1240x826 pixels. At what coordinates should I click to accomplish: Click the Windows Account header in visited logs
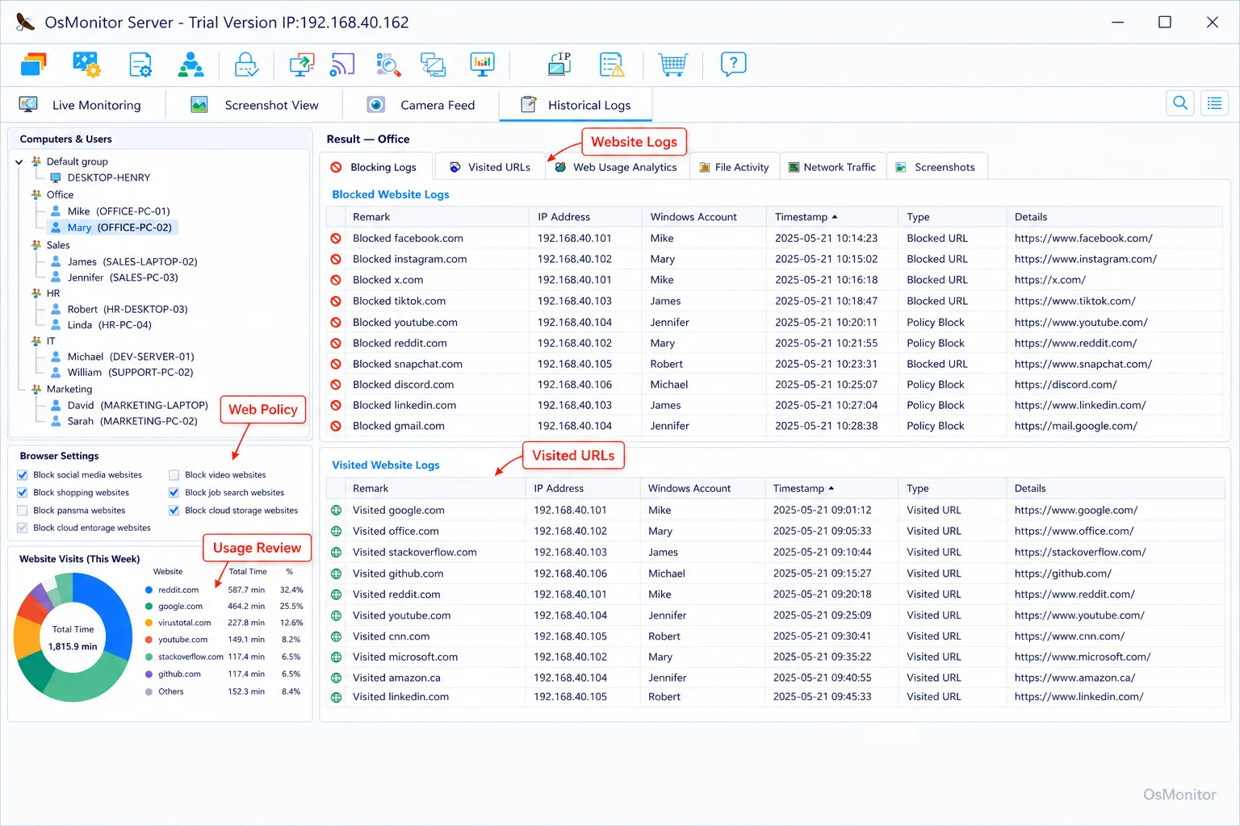702,489
